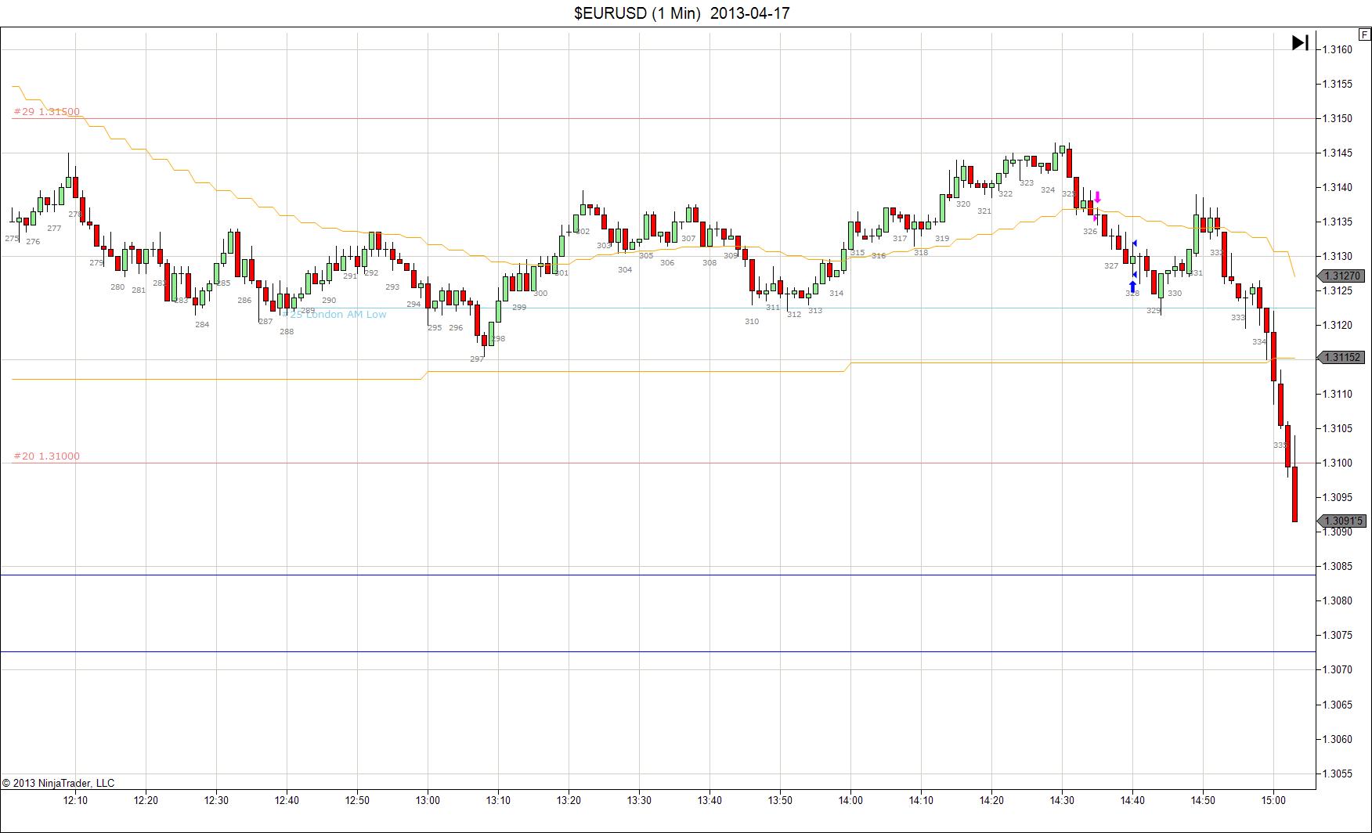
Task: Click the '© 2013 NinjaTrader, LLC' copyright text
Action: [59, 783]
